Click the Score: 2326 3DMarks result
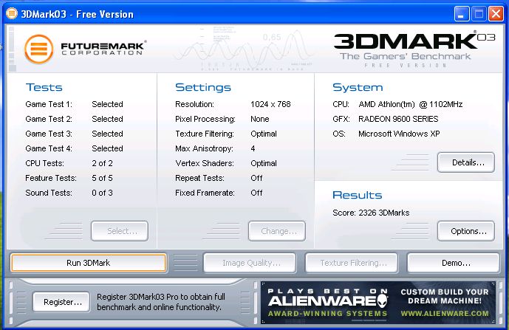509x330 pixels. click(x=371, y=213)
